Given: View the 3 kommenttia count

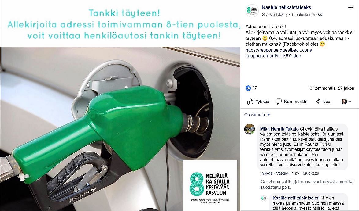Looking at the screenshot, I should point(322,88).
